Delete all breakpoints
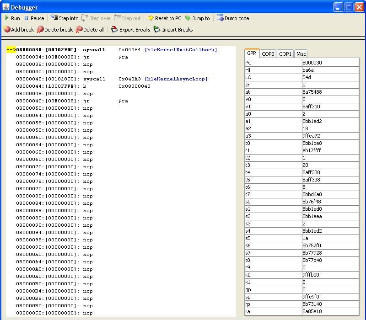The image size is (366, 320). tap(90, 30)
